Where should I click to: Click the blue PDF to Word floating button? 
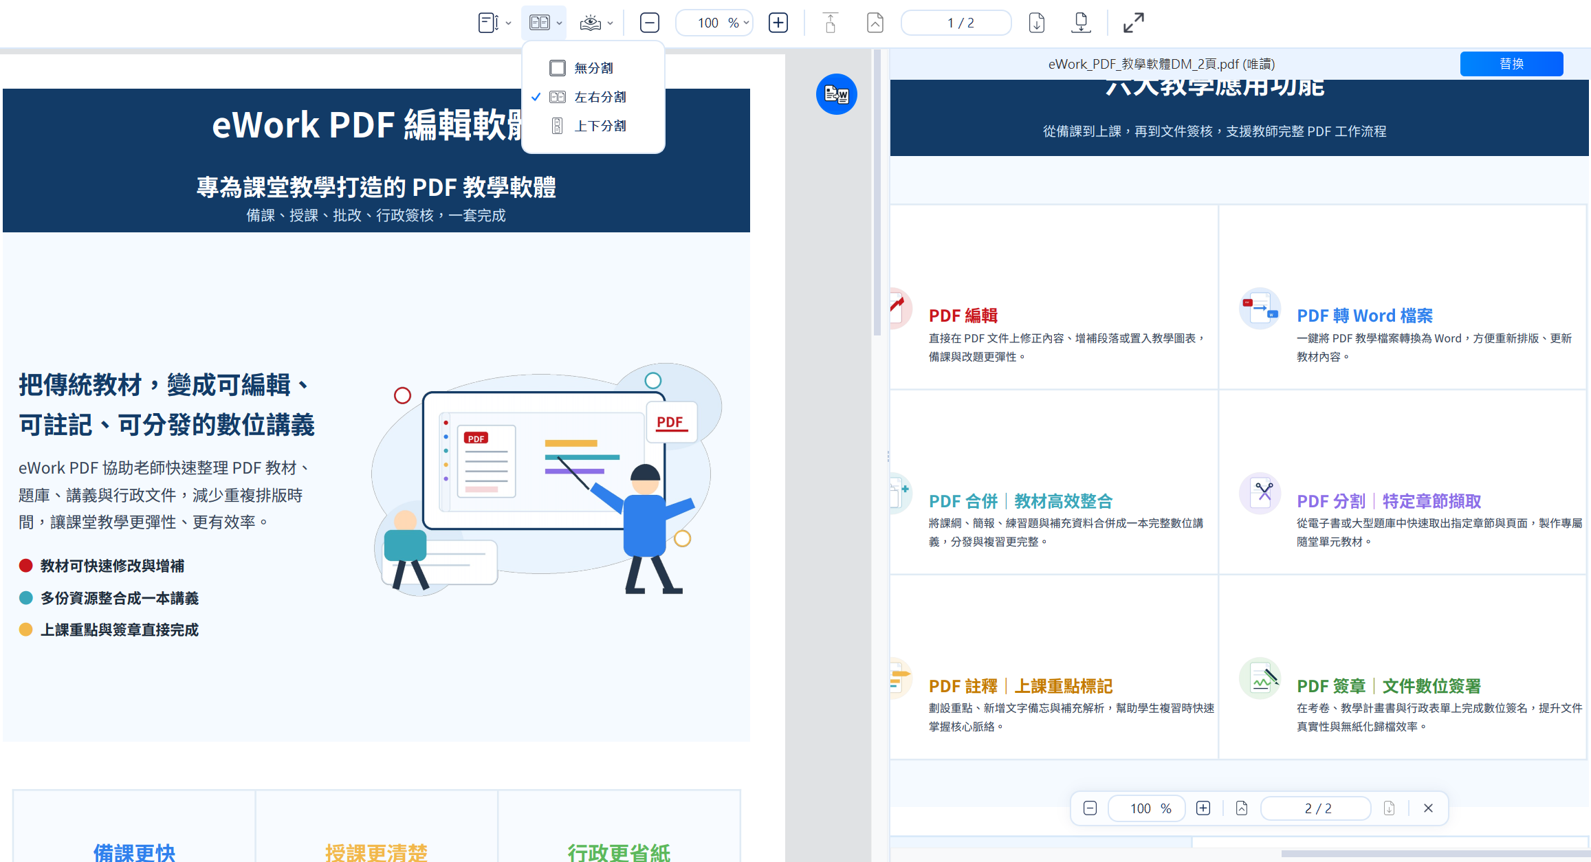(836, 94)
